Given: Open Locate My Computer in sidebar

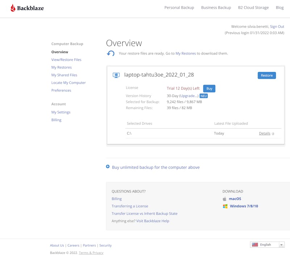Looking at the screenshot, I should (69, 83).
